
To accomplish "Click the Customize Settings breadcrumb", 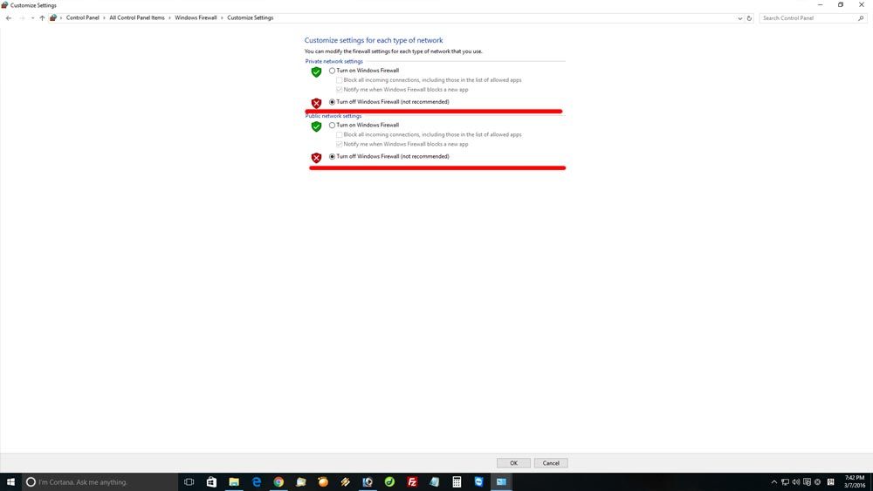I will coord(250,17).
